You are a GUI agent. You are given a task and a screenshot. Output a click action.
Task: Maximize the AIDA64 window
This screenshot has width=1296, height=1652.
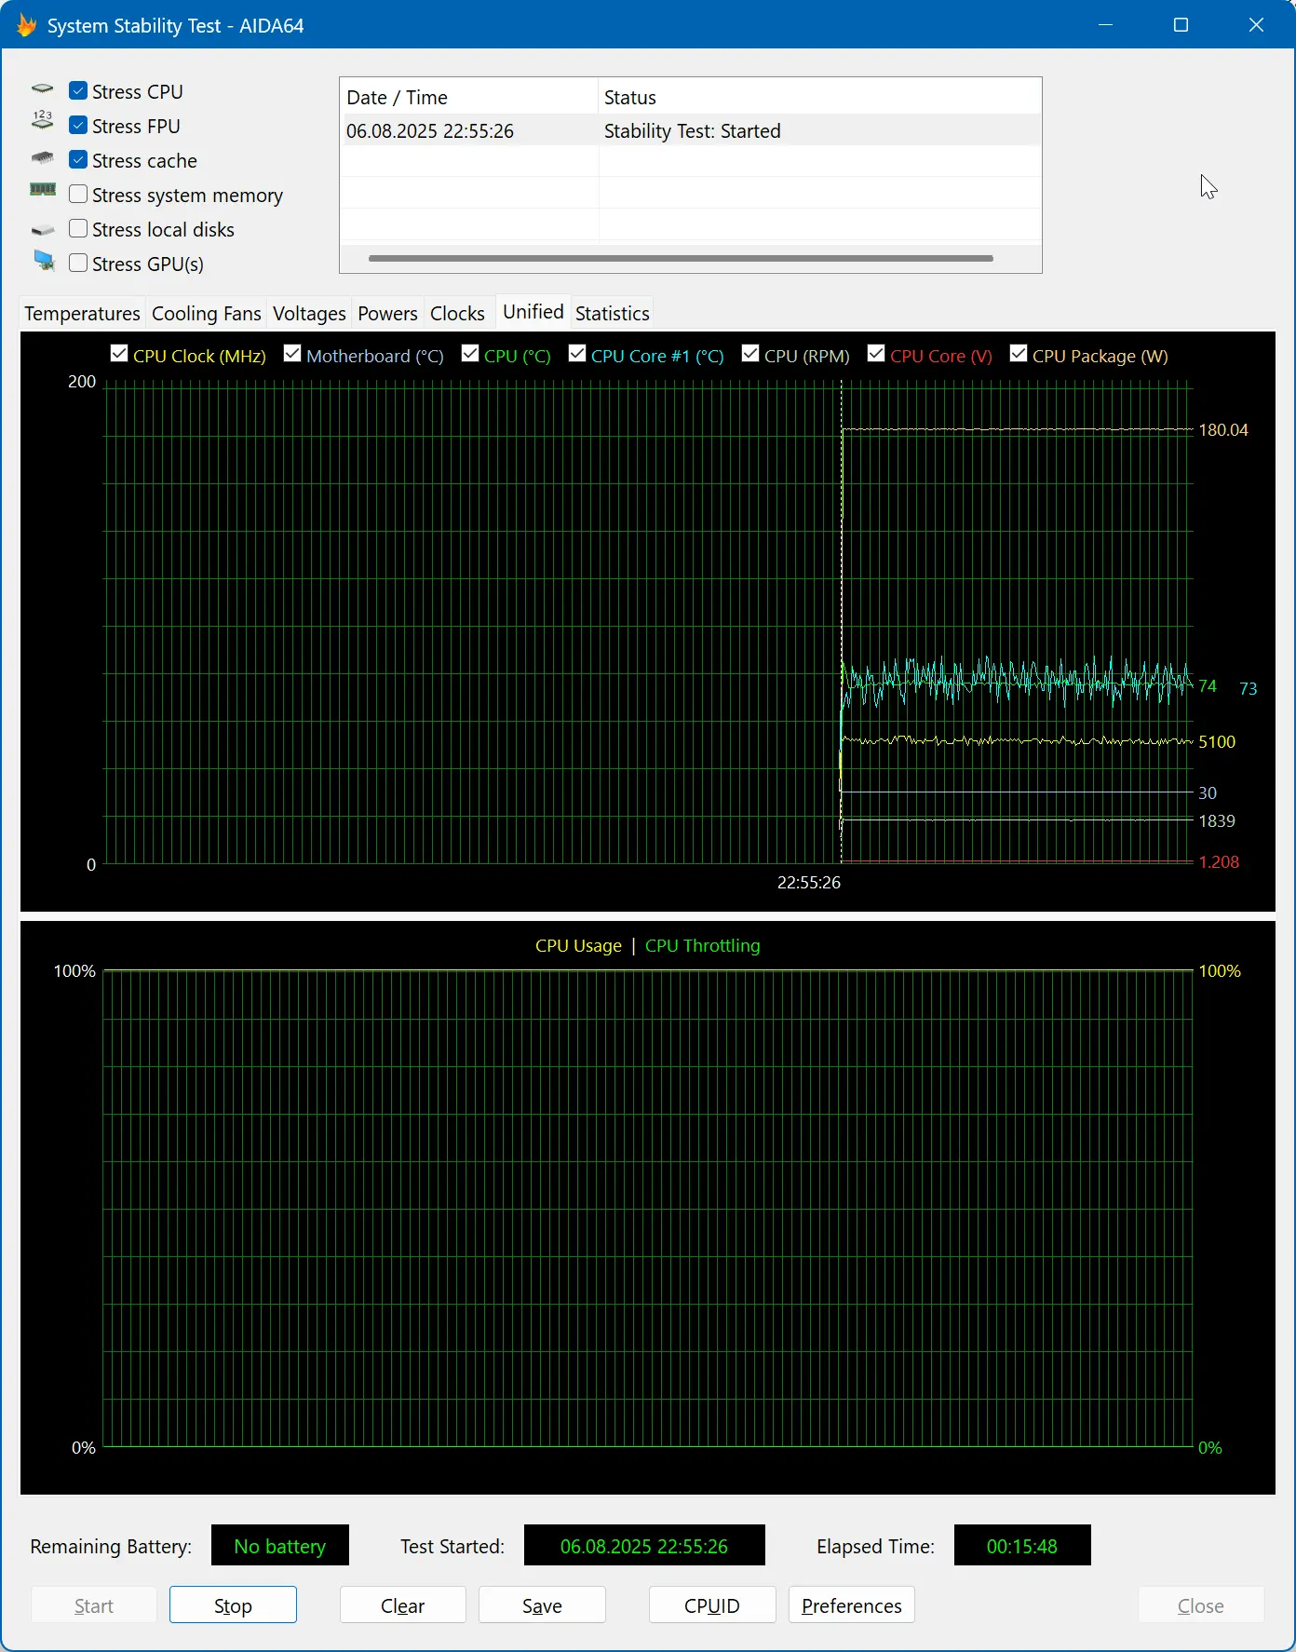1181,24
